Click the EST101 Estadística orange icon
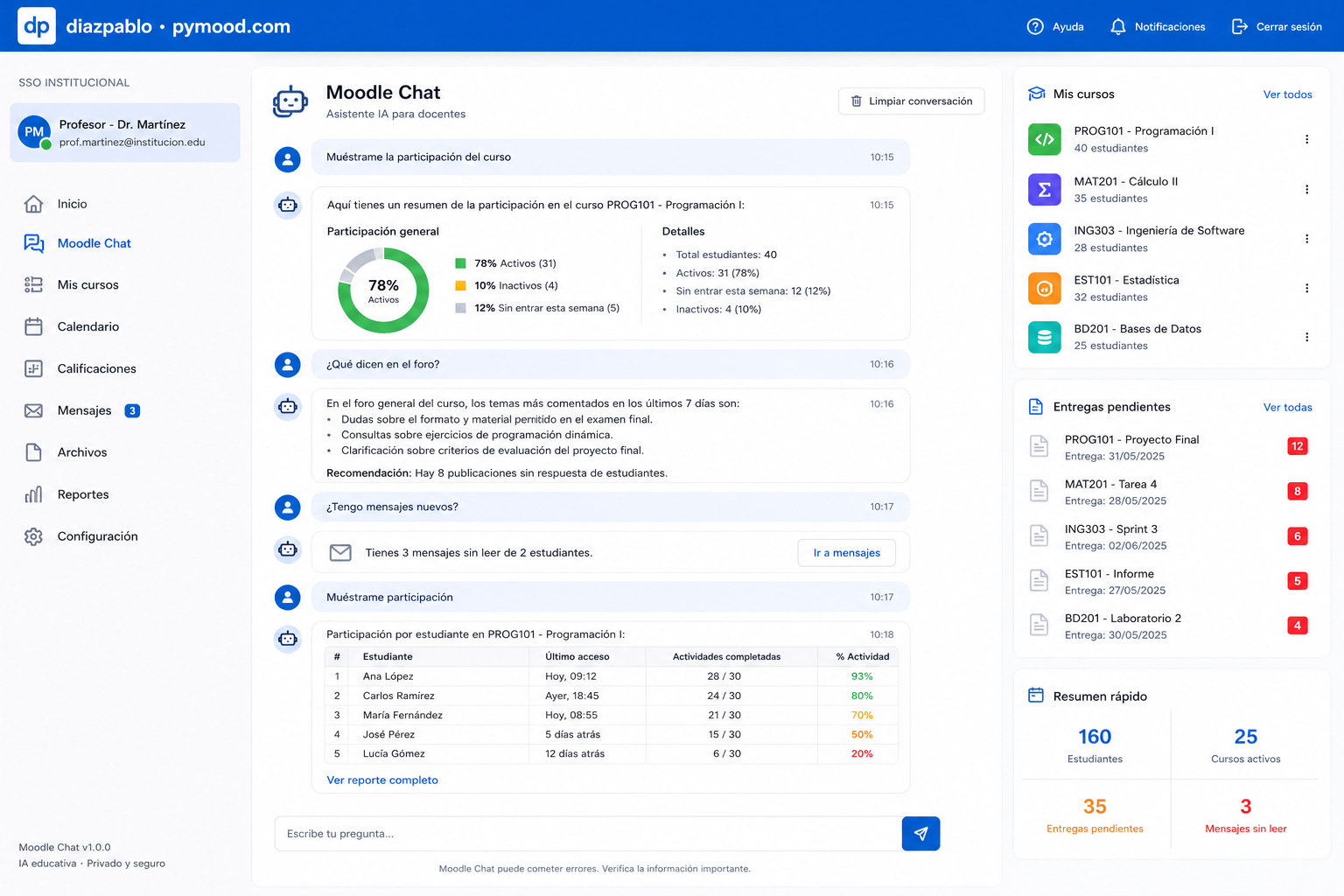The width and height of the screenshot is (1344, 896). pyautogui.click(x=1044, y=288)
